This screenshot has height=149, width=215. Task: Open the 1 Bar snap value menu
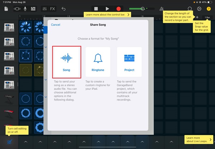pyautogui.click(x=207, y=17)
